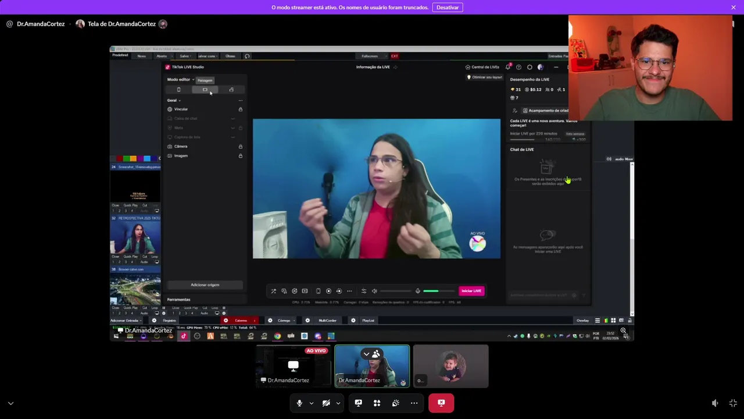The height and width of the screenshot is (419, 744).
Task: Toggle lock on Imagem source
Action: [240, 155]
